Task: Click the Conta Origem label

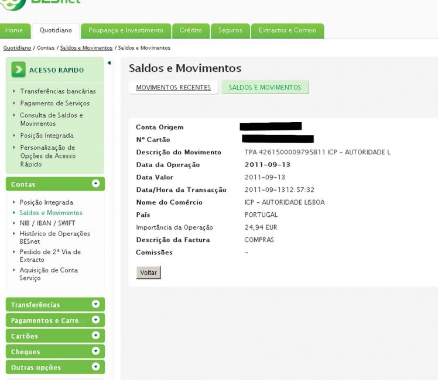Action: (160, 127)
